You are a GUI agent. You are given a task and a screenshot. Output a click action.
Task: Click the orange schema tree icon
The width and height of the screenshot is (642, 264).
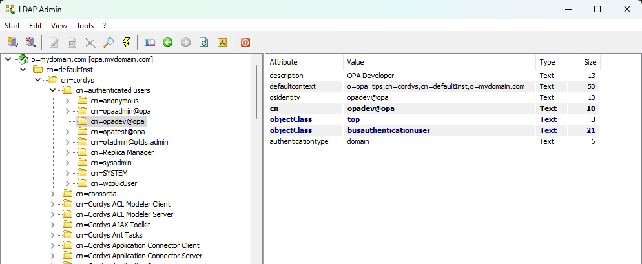click(222, 43)
